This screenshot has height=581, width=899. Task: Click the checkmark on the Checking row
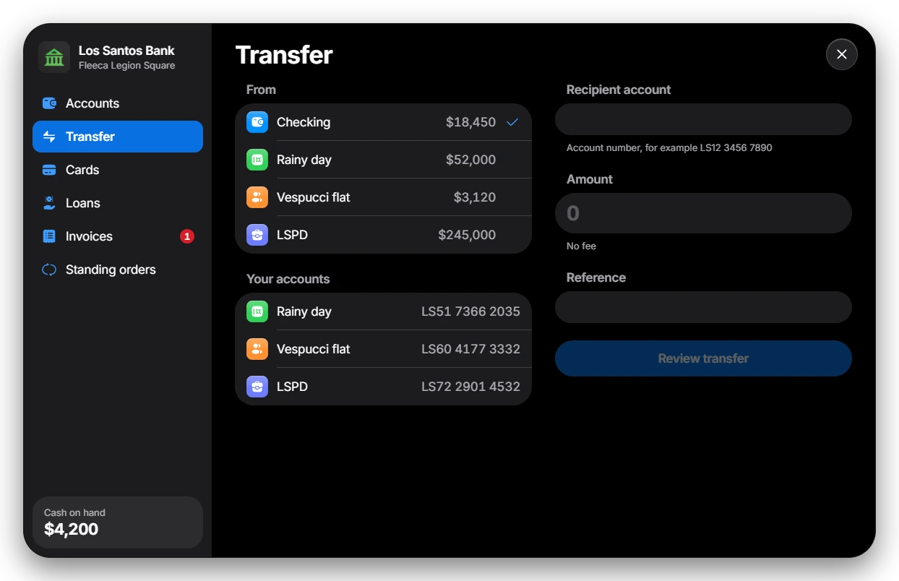coord(512,122)
